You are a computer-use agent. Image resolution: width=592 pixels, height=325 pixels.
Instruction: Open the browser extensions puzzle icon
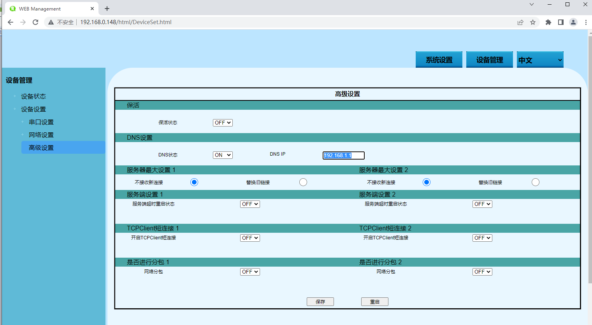click(548, 22)
